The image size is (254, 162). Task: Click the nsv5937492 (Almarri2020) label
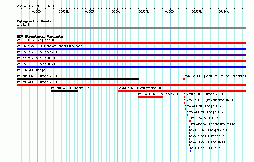[38, 82]
